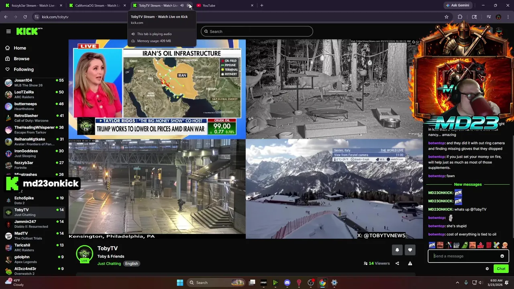Click the English language tag
514x289 pixels.
(131, 264)
